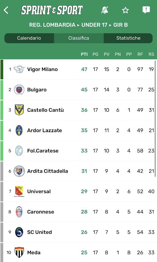The image size is (157, 262).
Task: Sort table by RF column header
Action: [140, 54]
